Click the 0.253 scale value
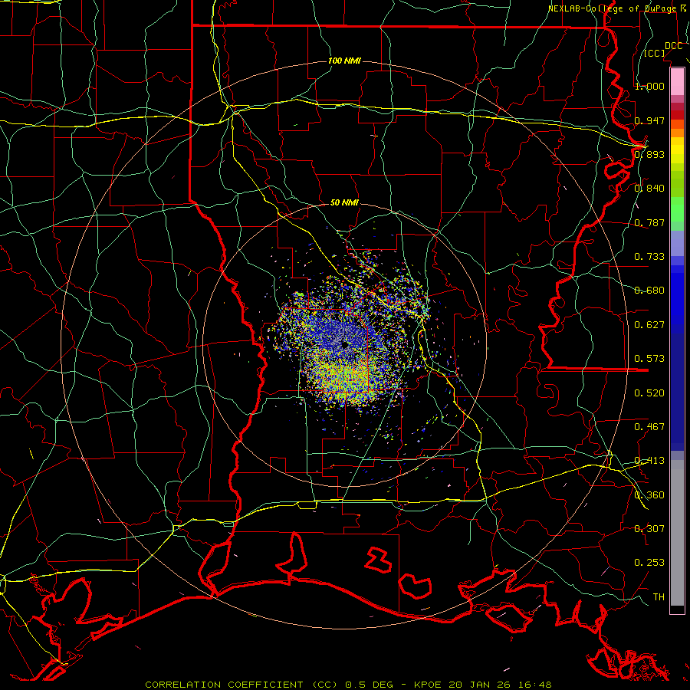690x690 pixels. [x=649, y=563]
